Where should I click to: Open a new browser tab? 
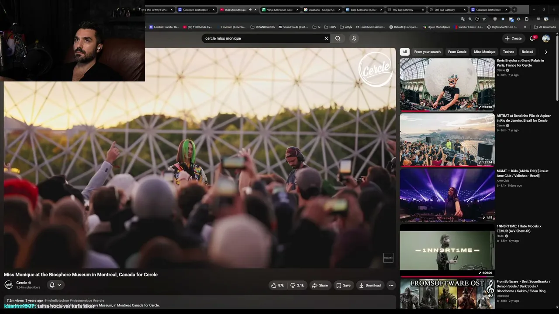click(514, 10)
